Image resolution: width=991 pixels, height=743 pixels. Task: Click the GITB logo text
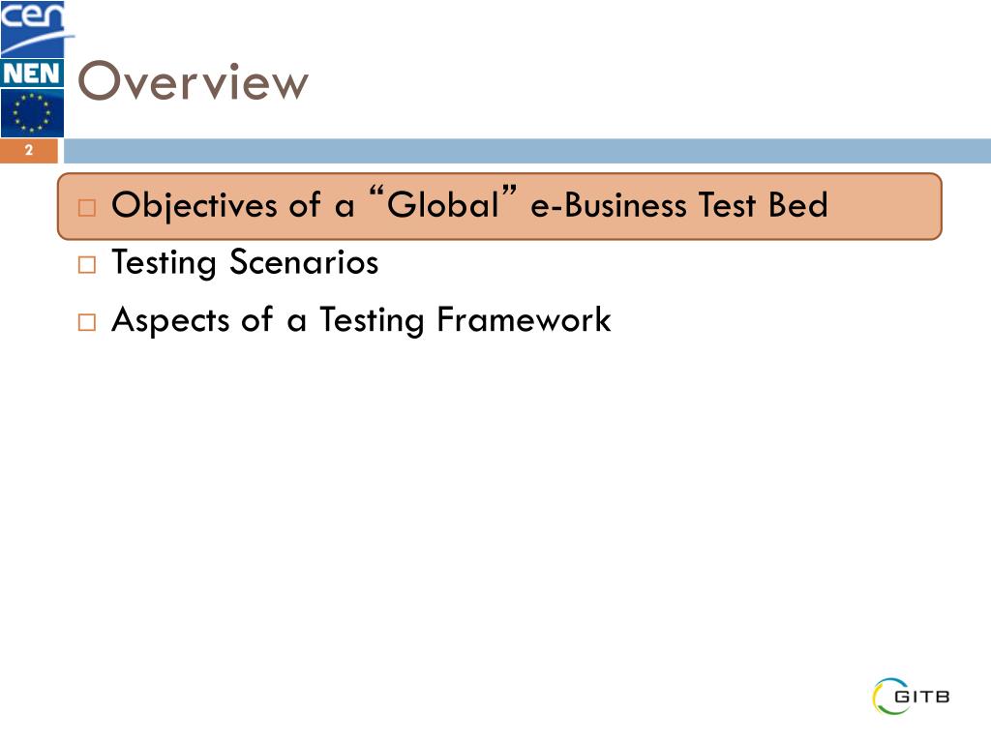(921, 697)
